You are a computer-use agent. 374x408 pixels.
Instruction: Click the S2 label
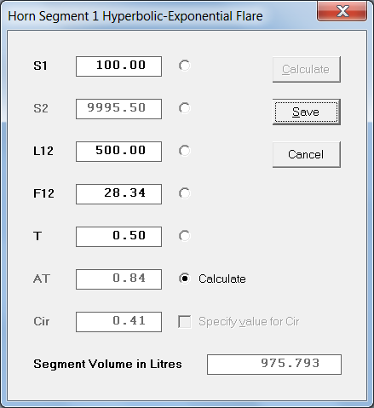(41, 108)
